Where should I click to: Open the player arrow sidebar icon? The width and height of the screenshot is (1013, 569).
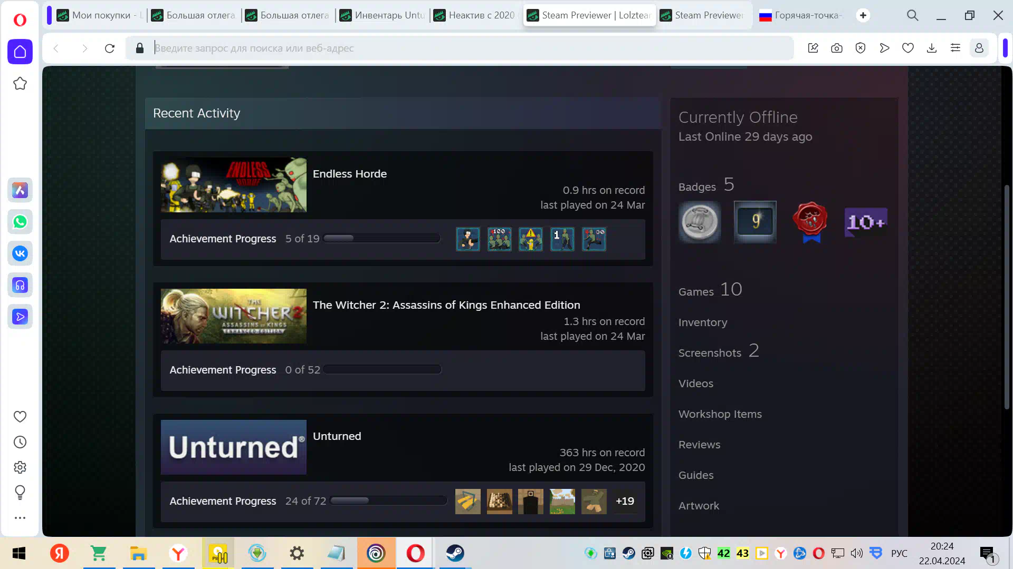pyautogui.click(x=20, y=317)
